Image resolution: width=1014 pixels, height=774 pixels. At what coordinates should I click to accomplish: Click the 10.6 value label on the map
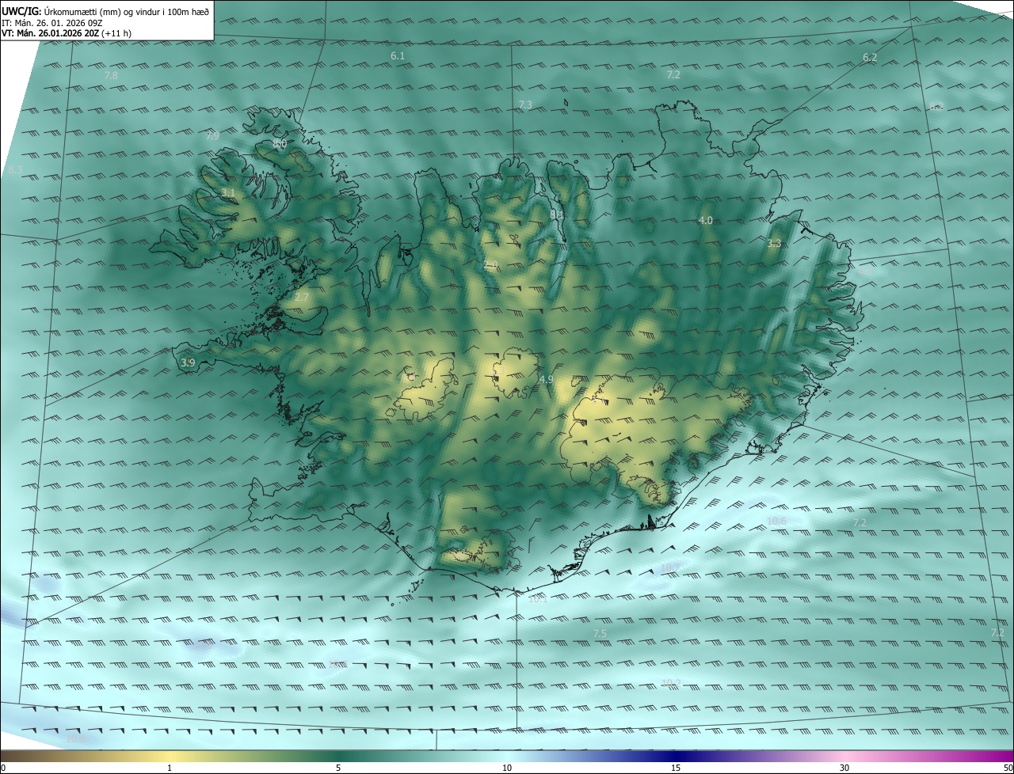point(777,521)
